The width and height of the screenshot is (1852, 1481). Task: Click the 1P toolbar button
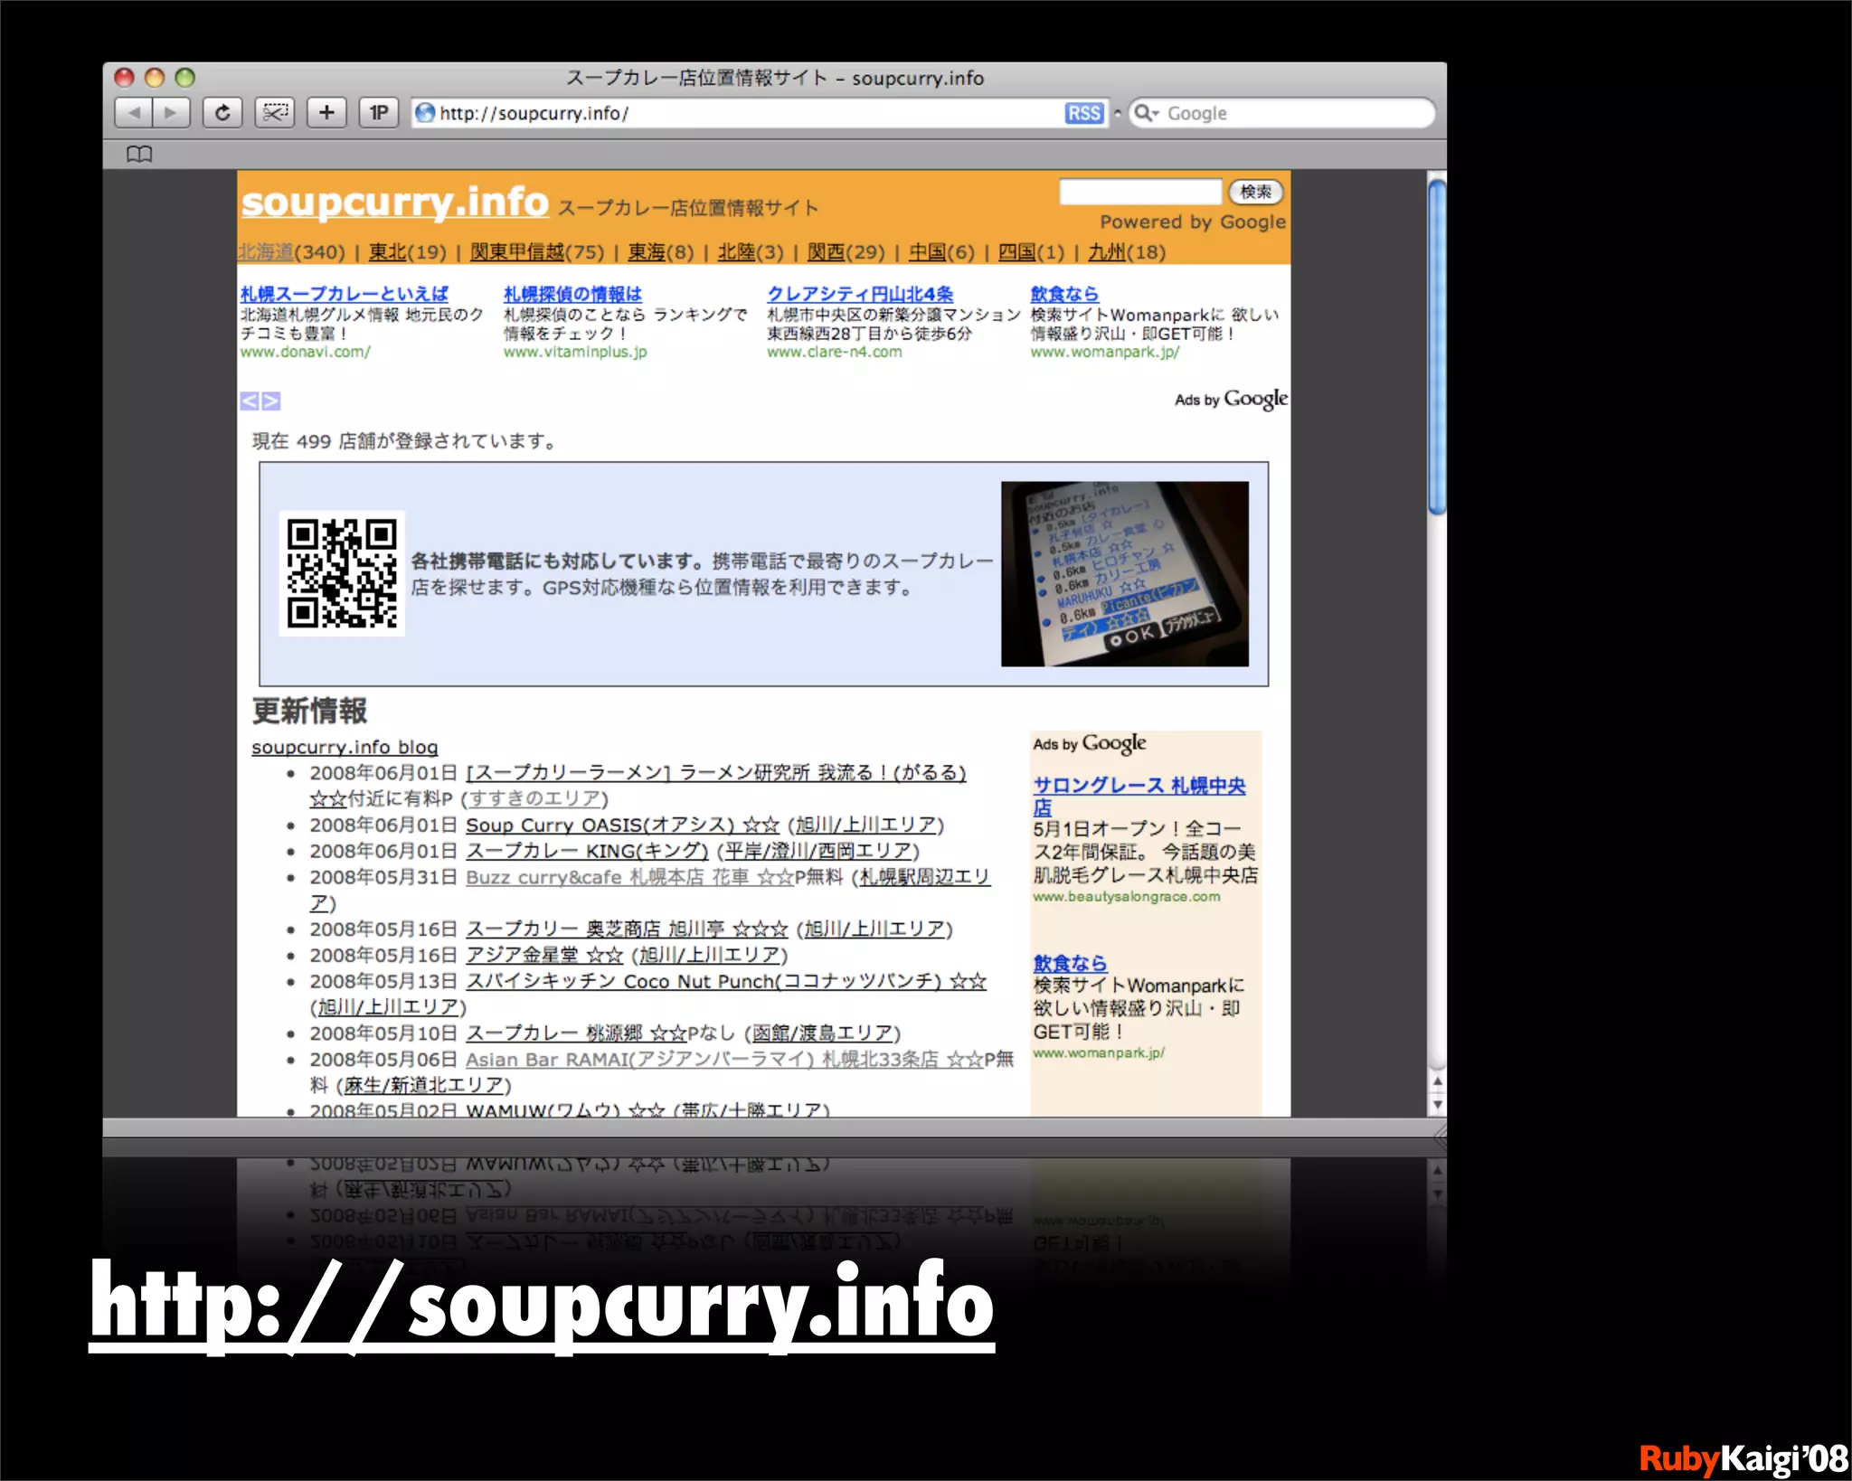[378, 113]
